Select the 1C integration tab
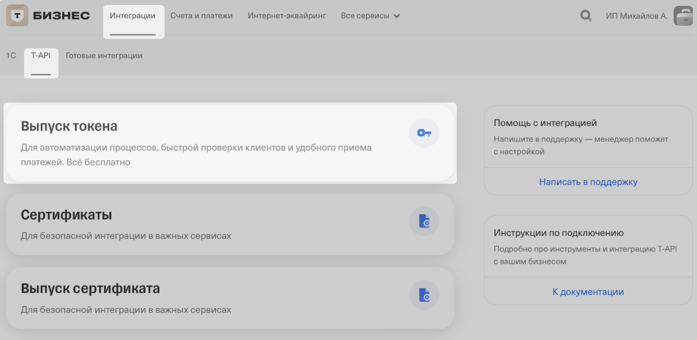The image size is (697, 340). 10,56
